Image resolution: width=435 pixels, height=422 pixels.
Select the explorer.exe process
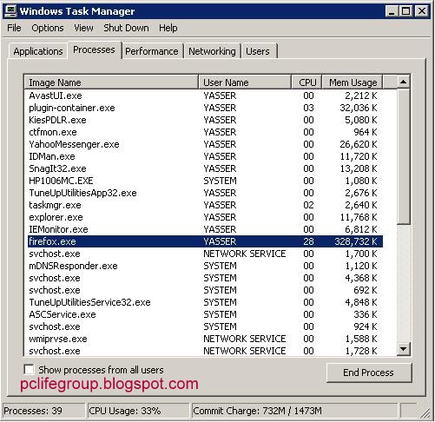click(x=205, y=217)
